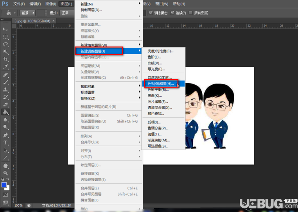Select the Move tool
Screen dimensions: 298x212
click(x=5, y=29)
